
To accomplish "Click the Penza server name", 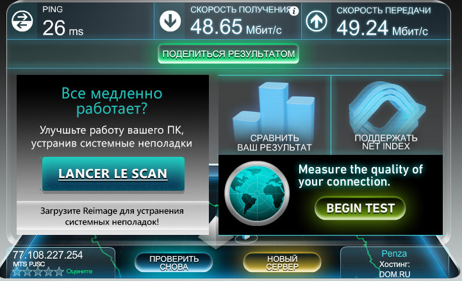I will click(394, 253).
